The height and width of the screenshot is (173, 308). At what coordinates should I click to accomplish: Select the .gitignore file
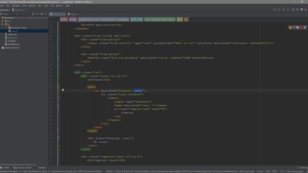(x=11, y=34)
